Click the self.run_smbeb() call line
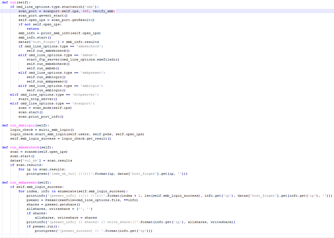The height and width of the screenshot is (238, 334). 43,68
